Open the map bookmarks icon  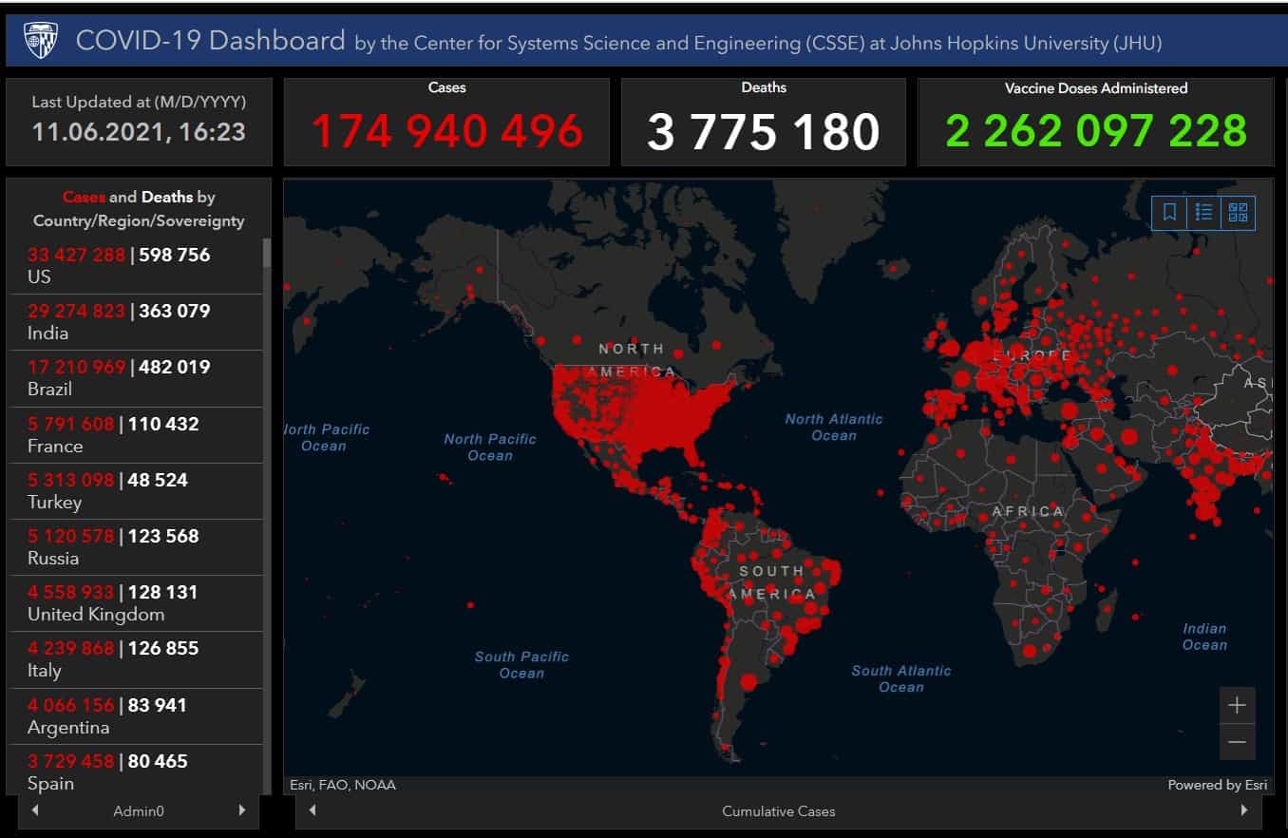coord(1169,213)
